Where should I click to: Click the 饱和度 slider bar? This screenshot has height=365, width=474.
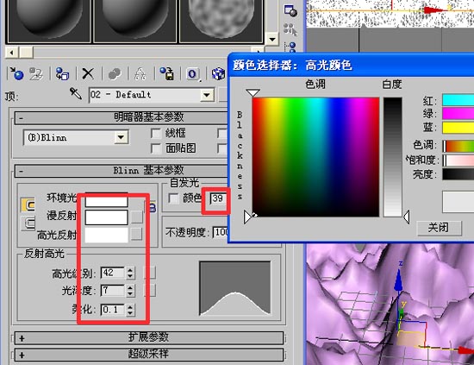458,160
